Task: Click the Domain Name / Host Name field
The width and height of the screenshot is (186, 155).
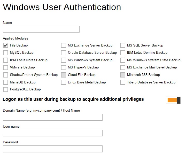Action: pos(53,117)
